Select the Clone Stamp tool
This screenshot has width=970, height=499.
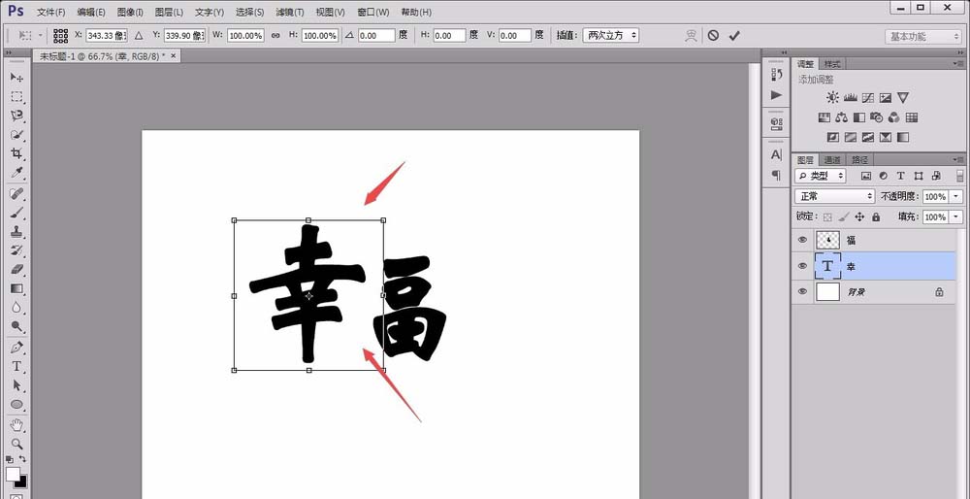click(x=16, y=232)
